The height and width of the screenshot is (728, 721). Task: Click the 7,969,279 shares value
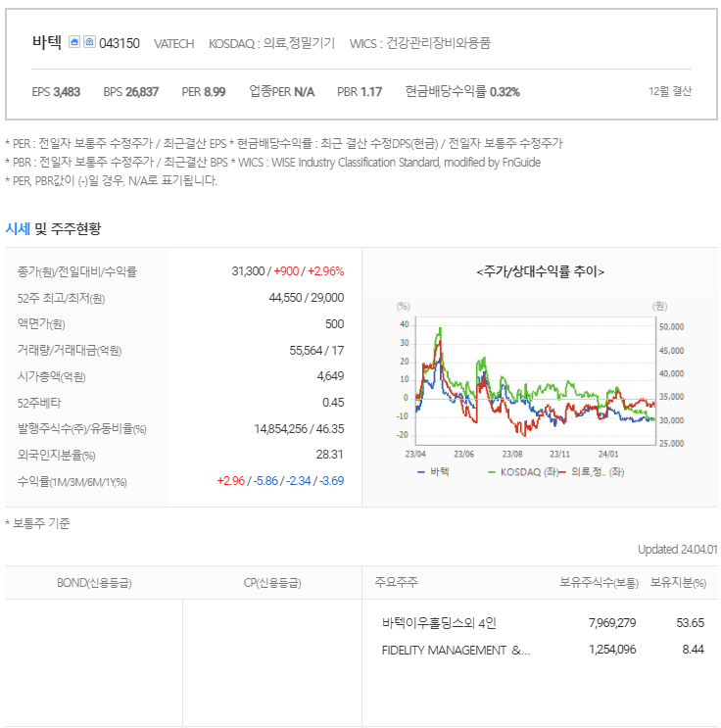tap(612, 623)
